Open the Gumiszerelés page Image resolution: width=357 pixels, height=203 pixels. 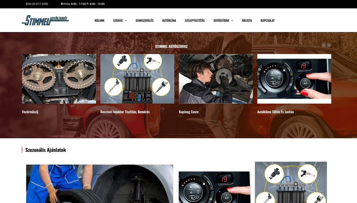pyautogui.click(x=144, y=20)
